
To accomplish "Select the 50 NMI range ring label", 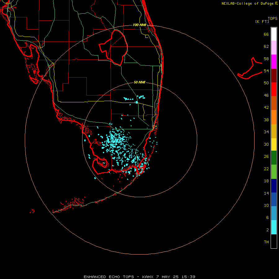I will 139,82.
